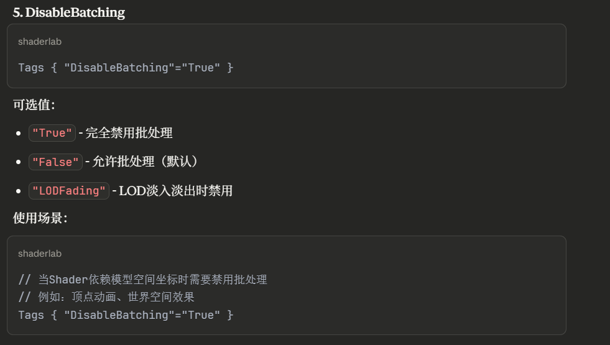Screen dimensions: 610x345
Task: Click the Tags line in second code block
Action: coord(126,315)
